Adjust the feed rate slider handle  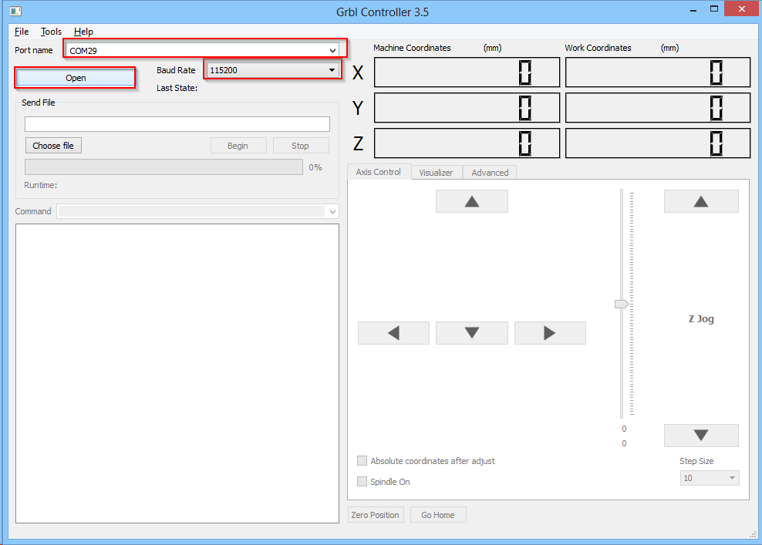(620, 304)
